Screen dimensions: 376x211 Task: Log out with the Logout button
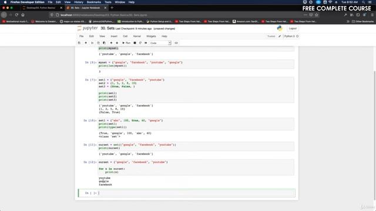pos(293,28)
